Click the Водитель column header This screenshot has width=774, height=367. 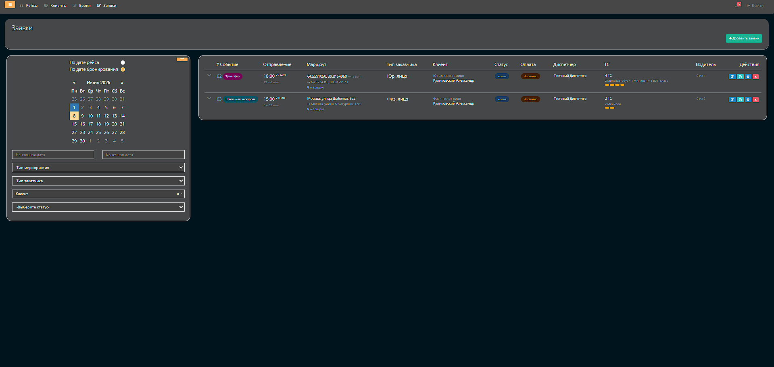[705, 64]
